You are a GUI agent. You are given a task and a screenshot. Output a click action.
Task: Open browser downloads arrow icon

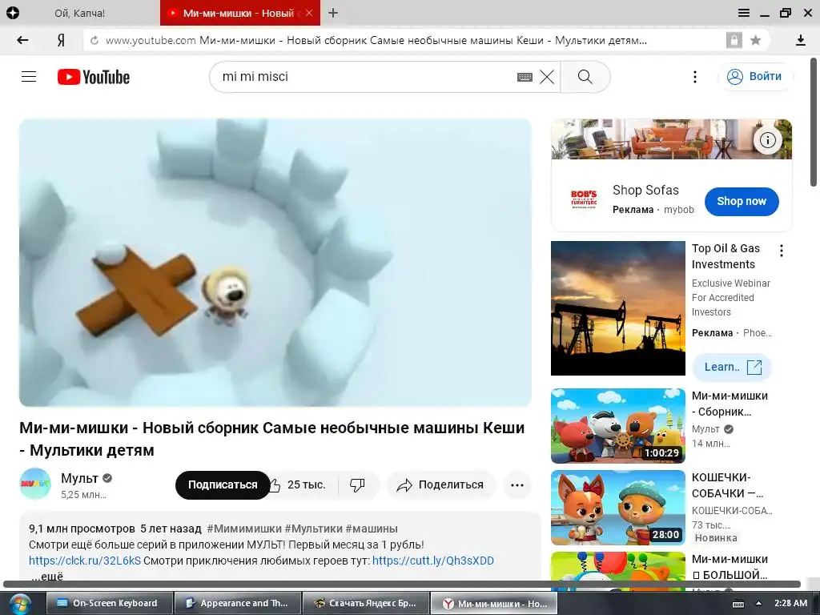click(800, 40)
